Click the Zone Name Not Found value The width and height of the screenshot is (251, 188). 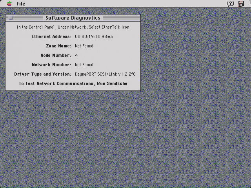(x=84, y=46)
